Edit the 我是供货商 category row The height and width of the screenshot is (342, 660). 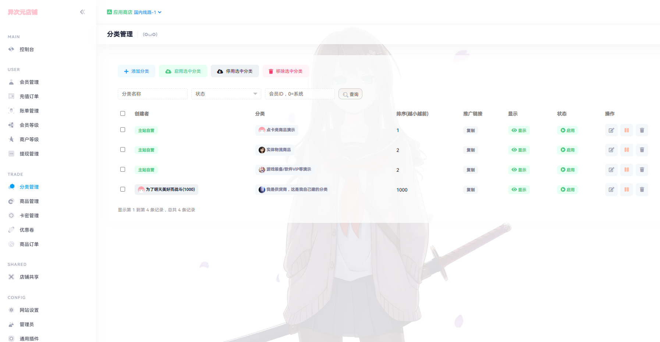[611, 190]
